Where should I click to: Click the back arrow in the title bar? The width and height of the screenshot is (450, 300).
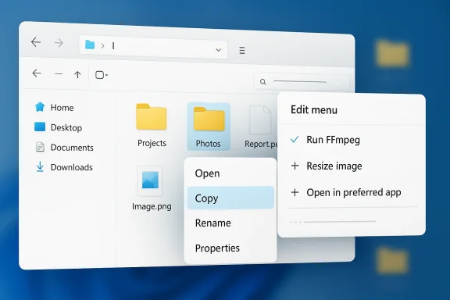tap(36, 42)
